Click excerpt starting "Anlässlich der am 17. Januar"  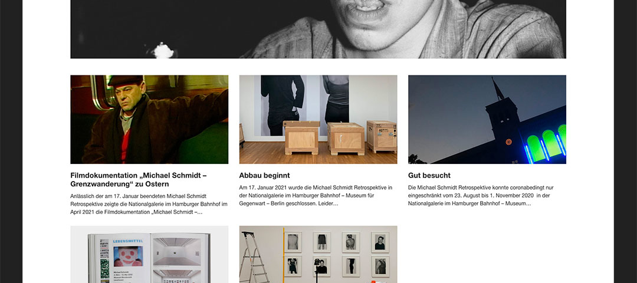[x=149, y=204]
